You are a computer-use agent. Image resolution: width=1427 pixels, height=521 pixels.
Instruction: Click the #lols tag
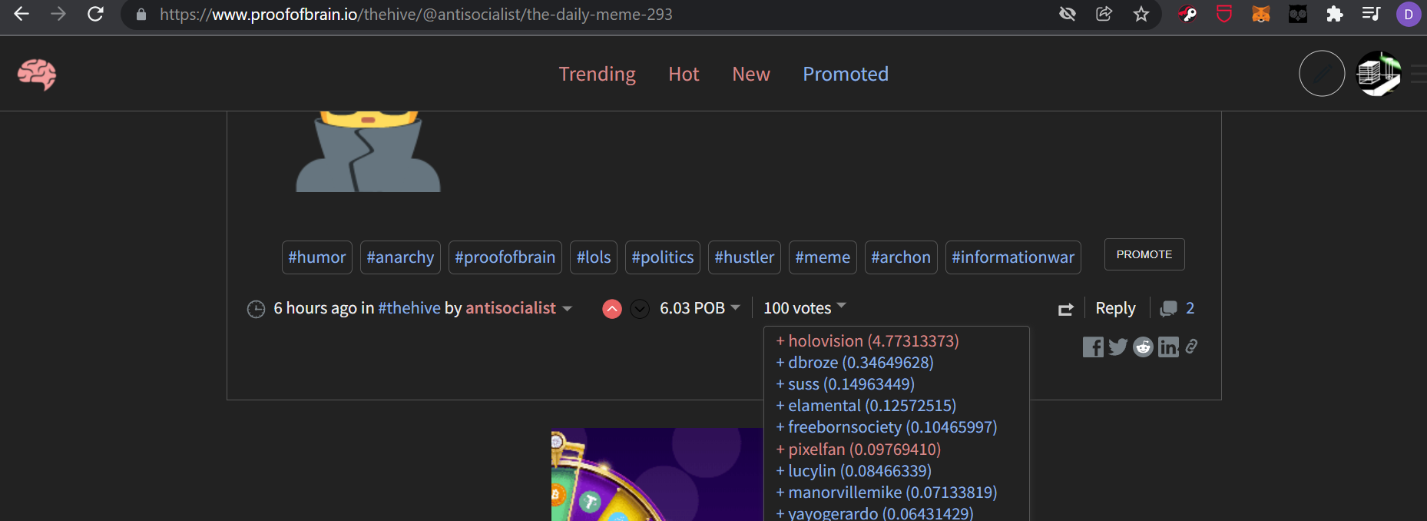[x=594, y=257]
